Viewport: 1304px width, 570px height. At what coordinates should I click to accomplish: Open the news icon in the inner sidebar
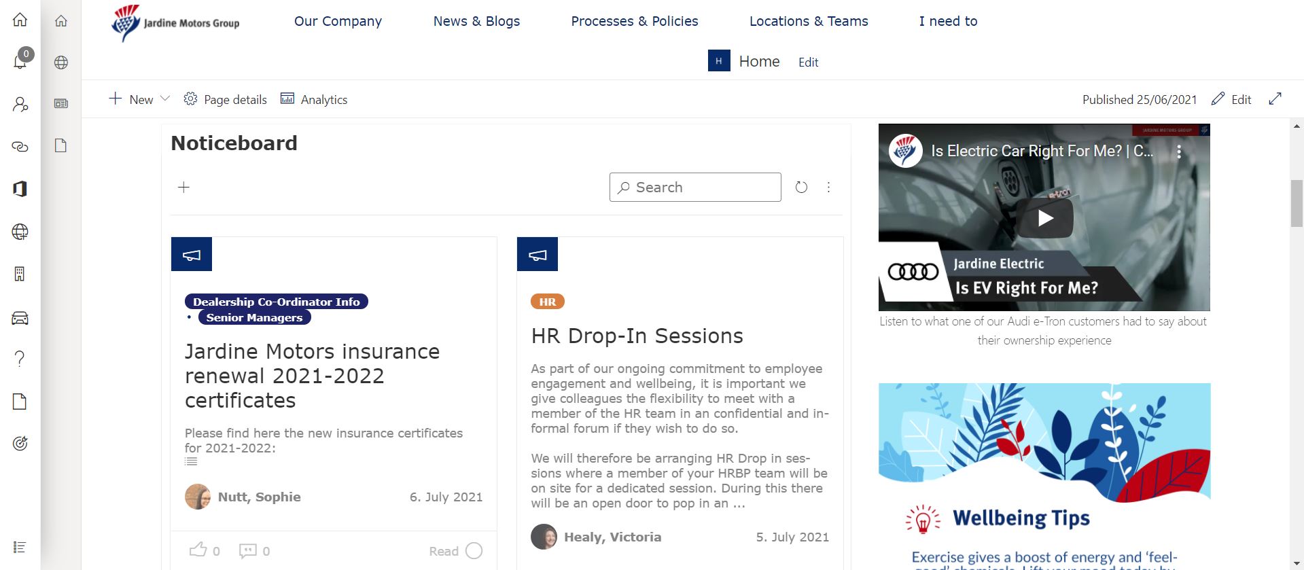click(x=61, y=103)
